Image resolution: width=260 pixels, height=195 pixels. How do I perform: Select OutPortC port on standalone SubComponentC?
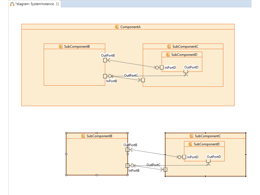[x=165, y=170]
